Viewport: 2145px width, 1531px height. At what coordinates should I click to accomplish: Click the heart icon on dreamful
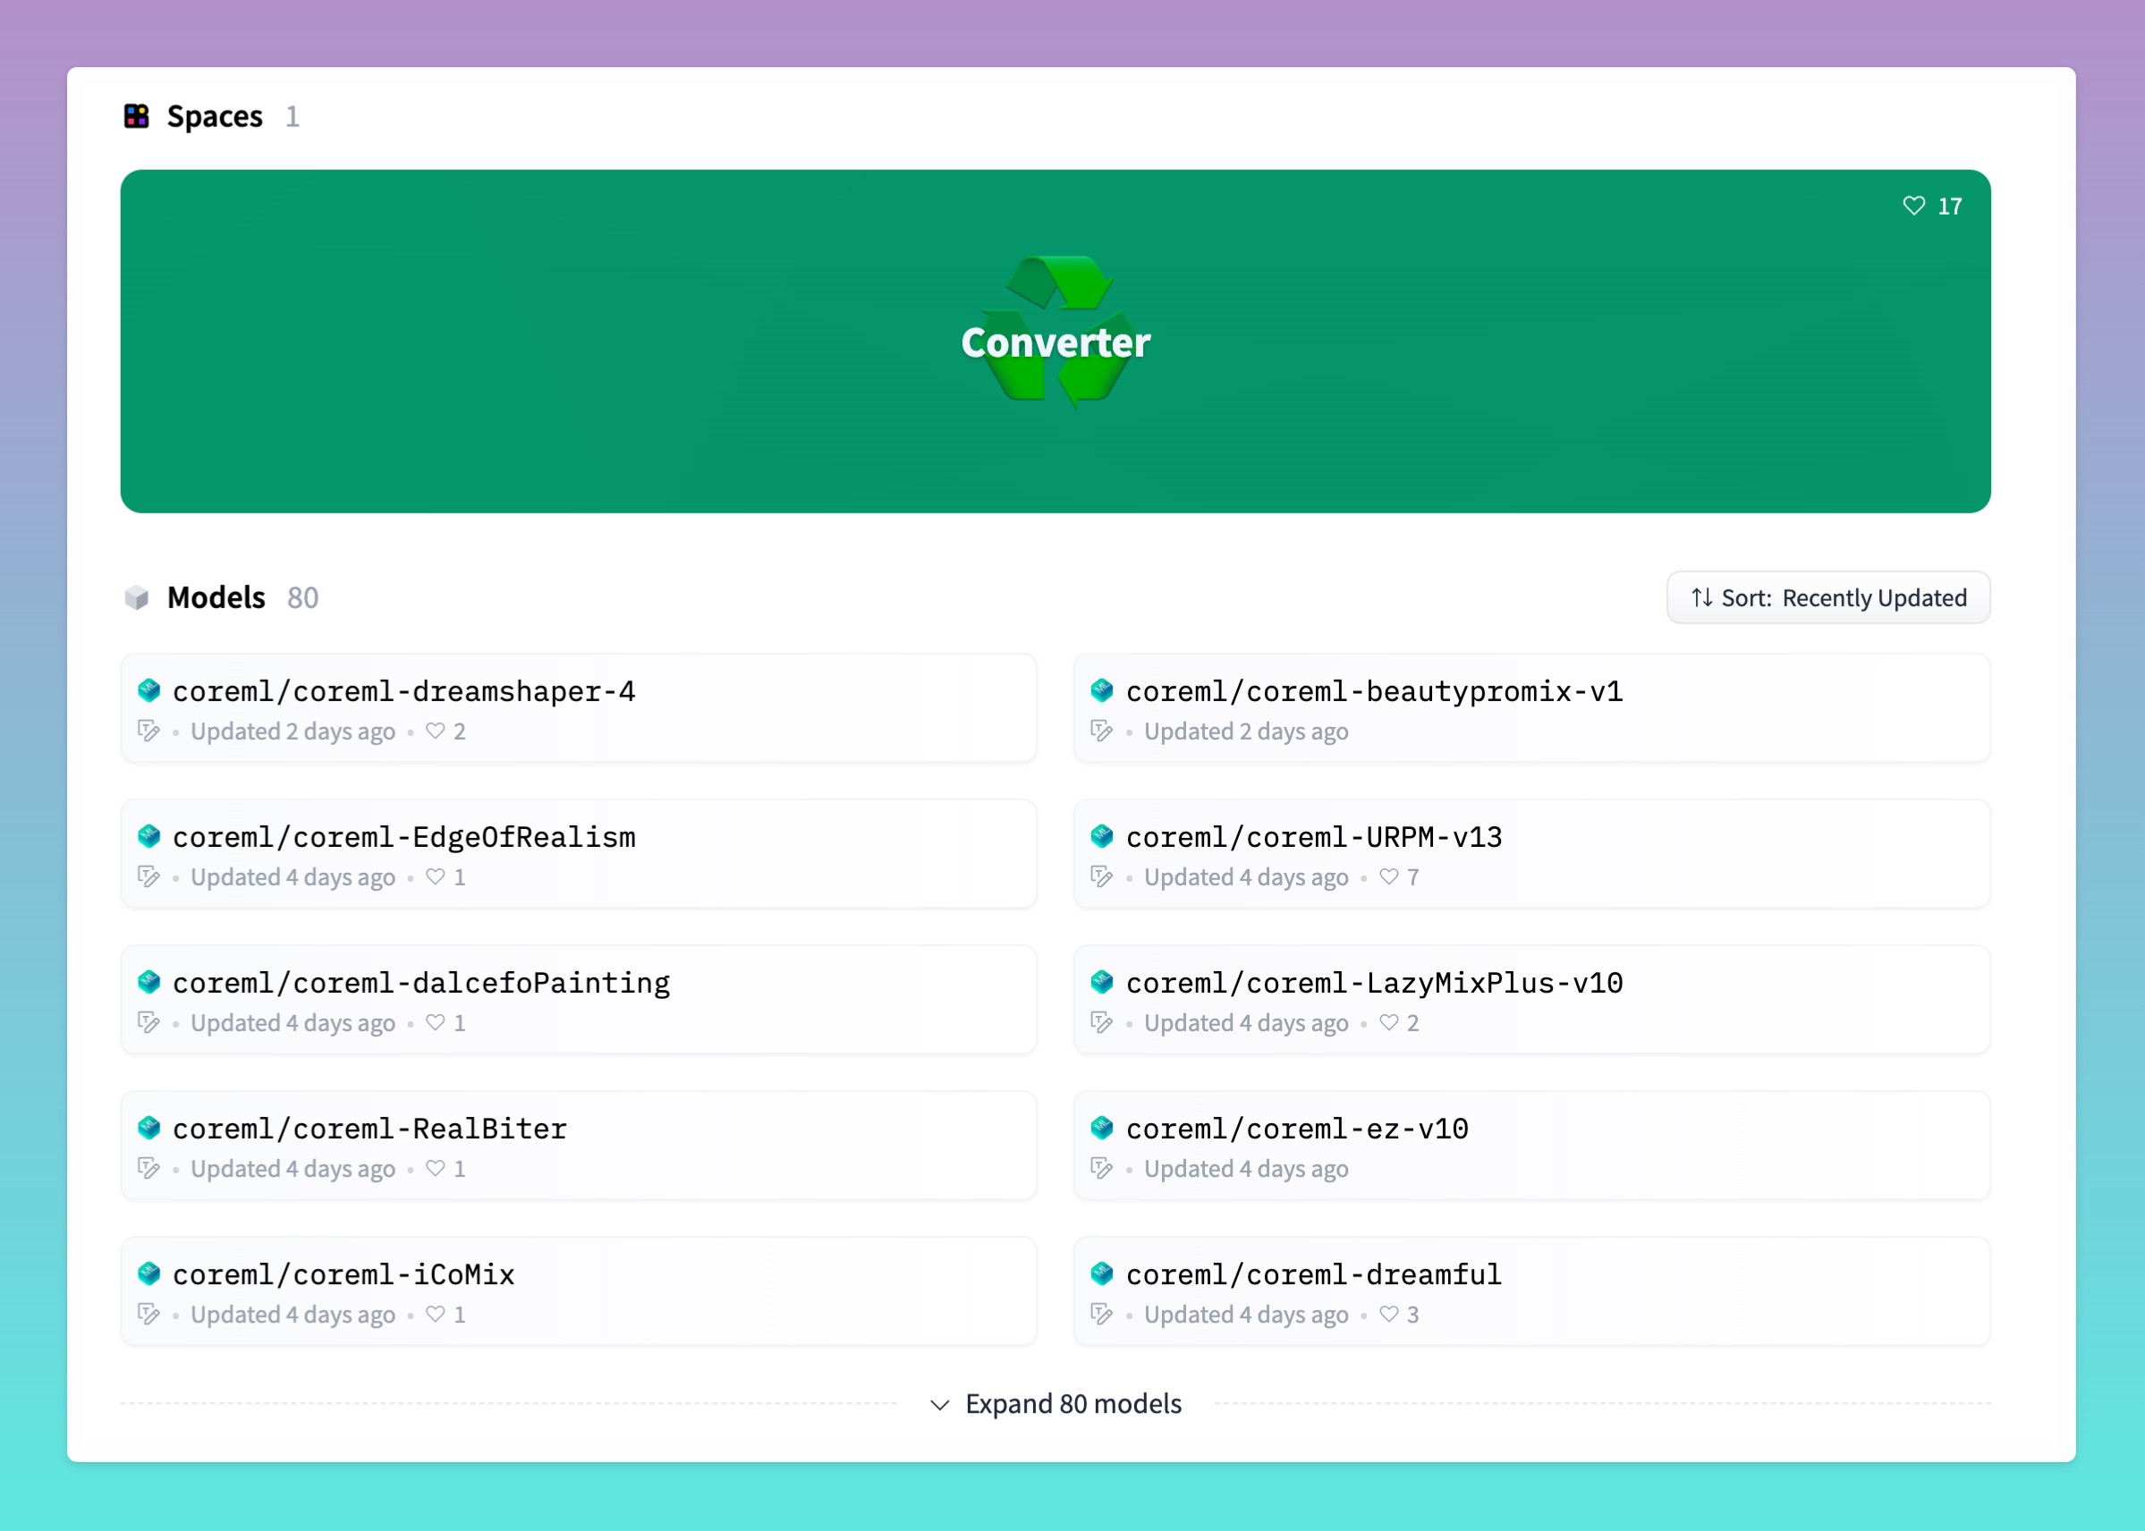click(x=1389, y=1315)
